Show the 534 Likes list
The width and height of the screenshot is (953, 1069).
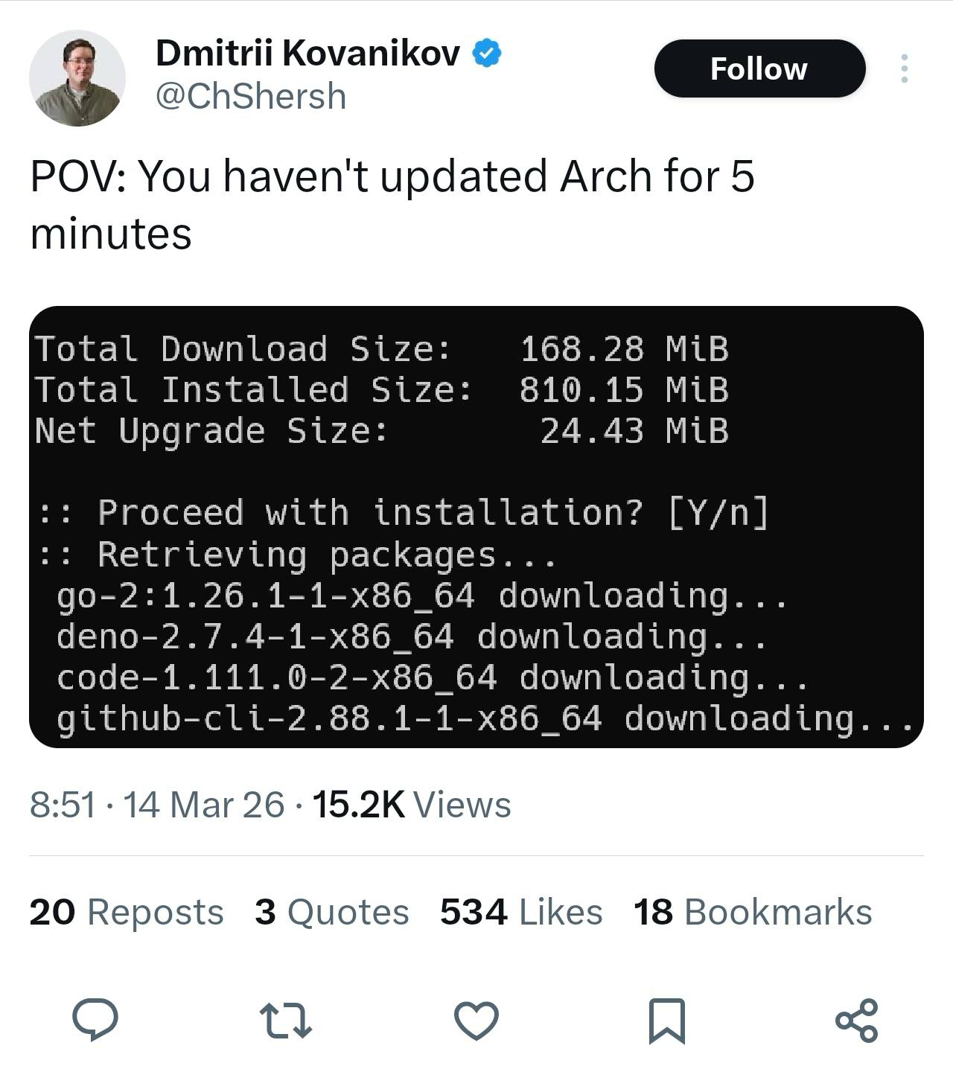(x=521, y=912)
